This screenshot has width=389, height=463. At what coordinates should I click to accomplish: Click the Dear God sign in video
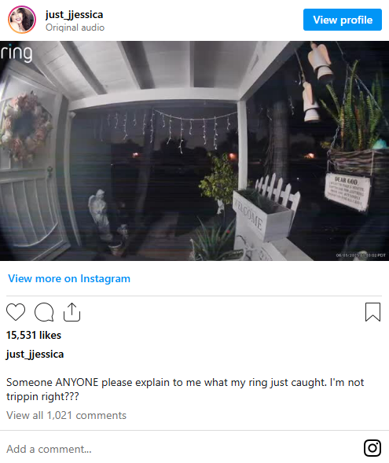(347, 192)
